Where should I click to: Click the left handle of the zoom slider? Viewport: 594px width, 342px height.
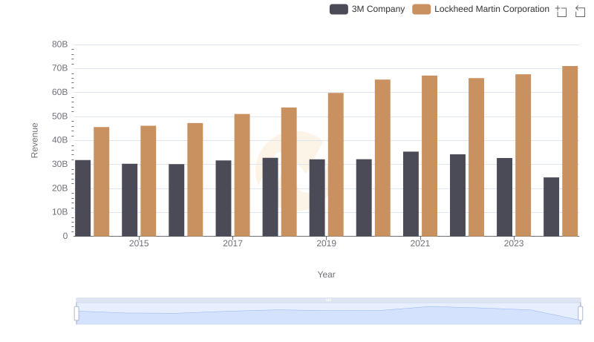76,314
